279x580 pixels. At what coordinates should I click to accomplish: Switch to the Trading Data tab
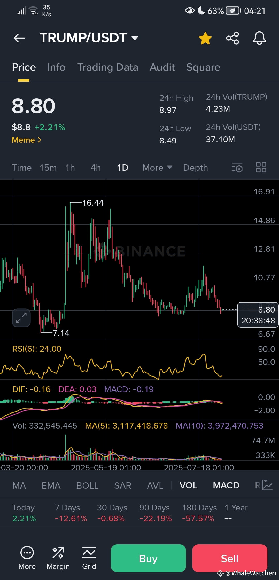click(x=108, y=67)
